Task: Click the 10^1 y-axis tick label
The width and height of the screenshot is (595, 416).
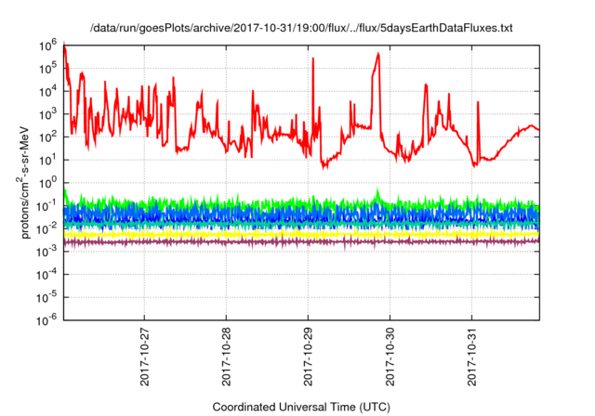Action: pyautogui.click(x=47, y=160)
